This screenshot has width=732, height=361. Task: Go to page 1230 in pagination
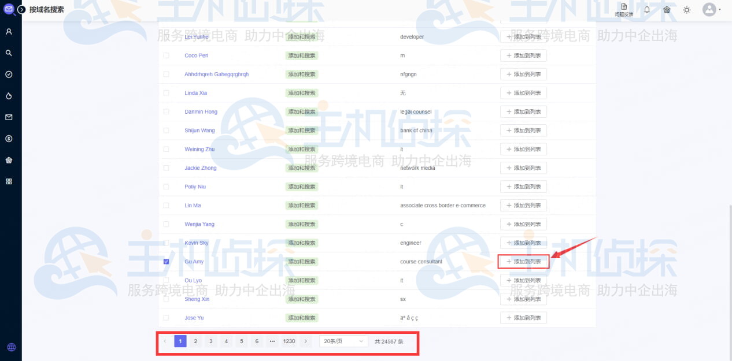pyautogui.click(x=289, y=341)
